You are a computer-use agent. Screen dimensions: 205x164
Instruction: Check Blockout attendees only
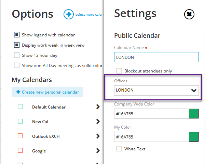click(119, 71)
